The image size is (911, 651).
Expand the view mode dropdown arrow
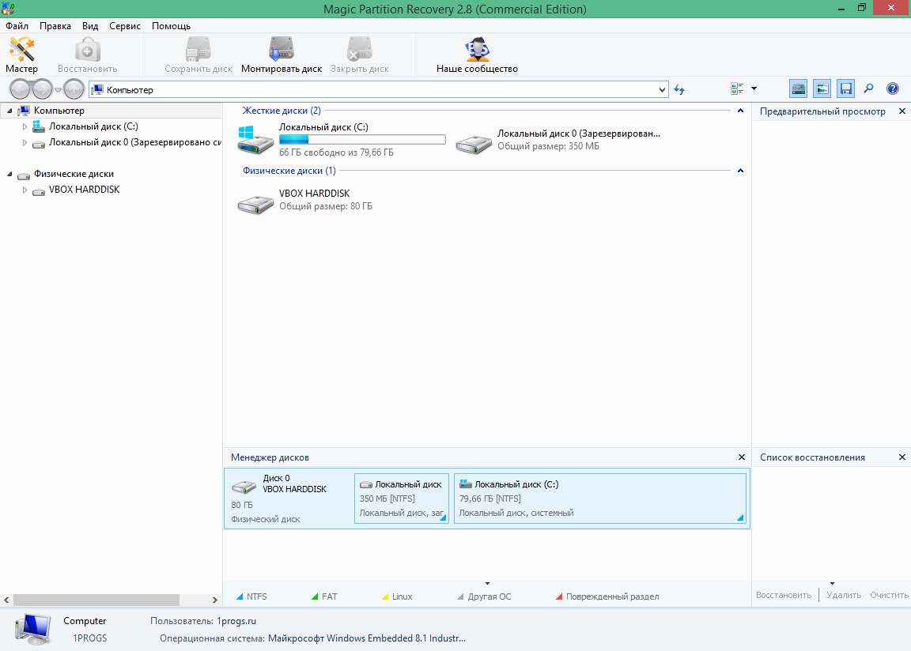point(754,88)
